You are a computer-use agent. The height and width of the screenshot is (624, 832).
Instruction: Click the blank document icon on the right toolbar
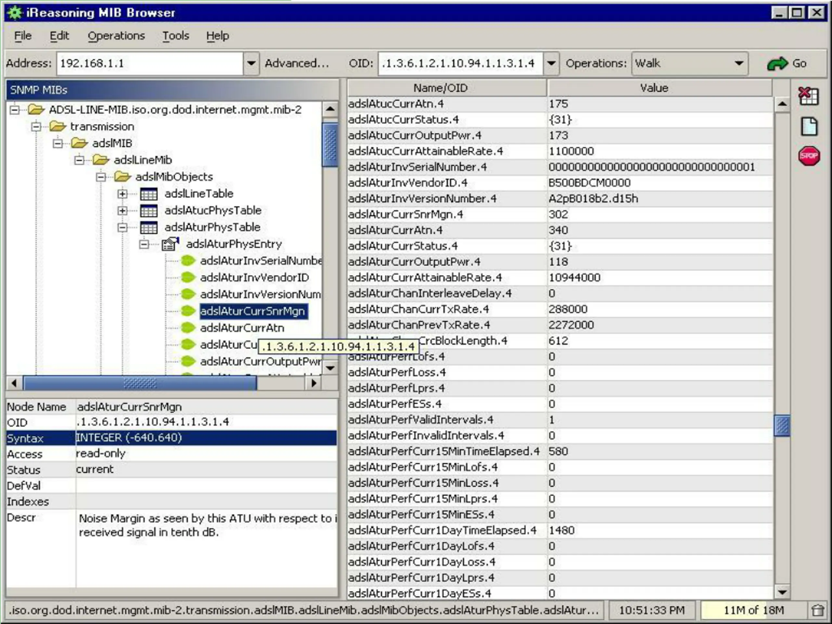(x=809, y=126)
